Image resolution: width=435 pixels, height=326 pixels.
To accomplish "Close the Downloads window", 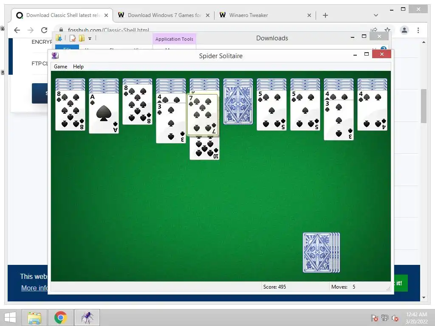I will [x=379, y=37].
